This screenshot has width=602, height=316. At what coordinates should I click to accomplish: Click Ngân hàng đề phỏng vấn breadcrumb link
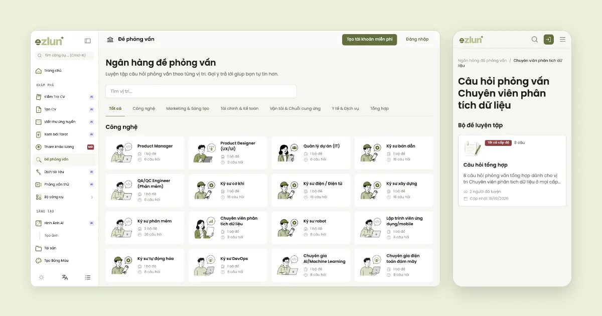(x=482, y=61)
